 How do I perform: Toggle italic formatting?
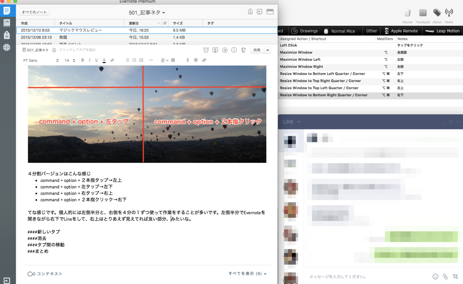click(x=90, y=60)
